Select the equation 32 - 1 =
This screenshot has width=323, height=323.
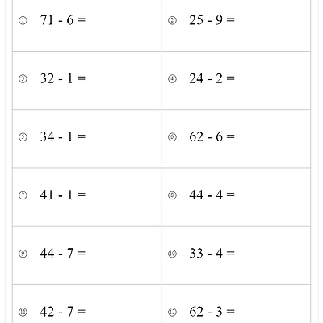pos(63,78)
